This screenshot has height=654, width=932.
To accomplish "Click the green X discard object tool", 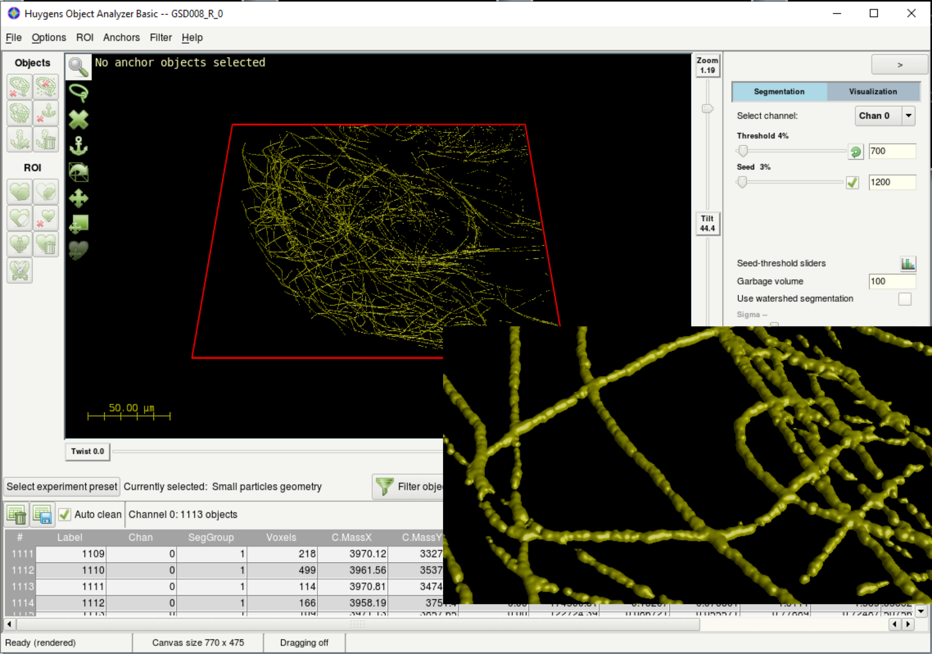I will click(x=78, y=120).
